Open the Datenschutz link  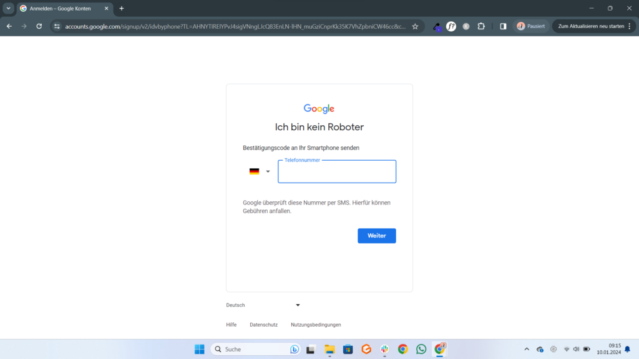263,325
